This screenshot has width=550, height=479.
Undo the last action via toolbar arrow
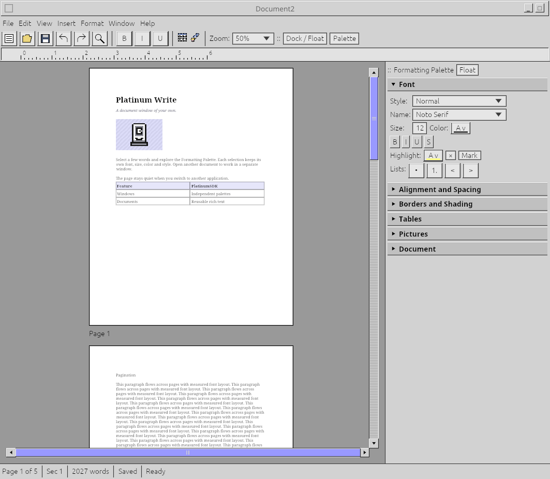pos(64,39)
